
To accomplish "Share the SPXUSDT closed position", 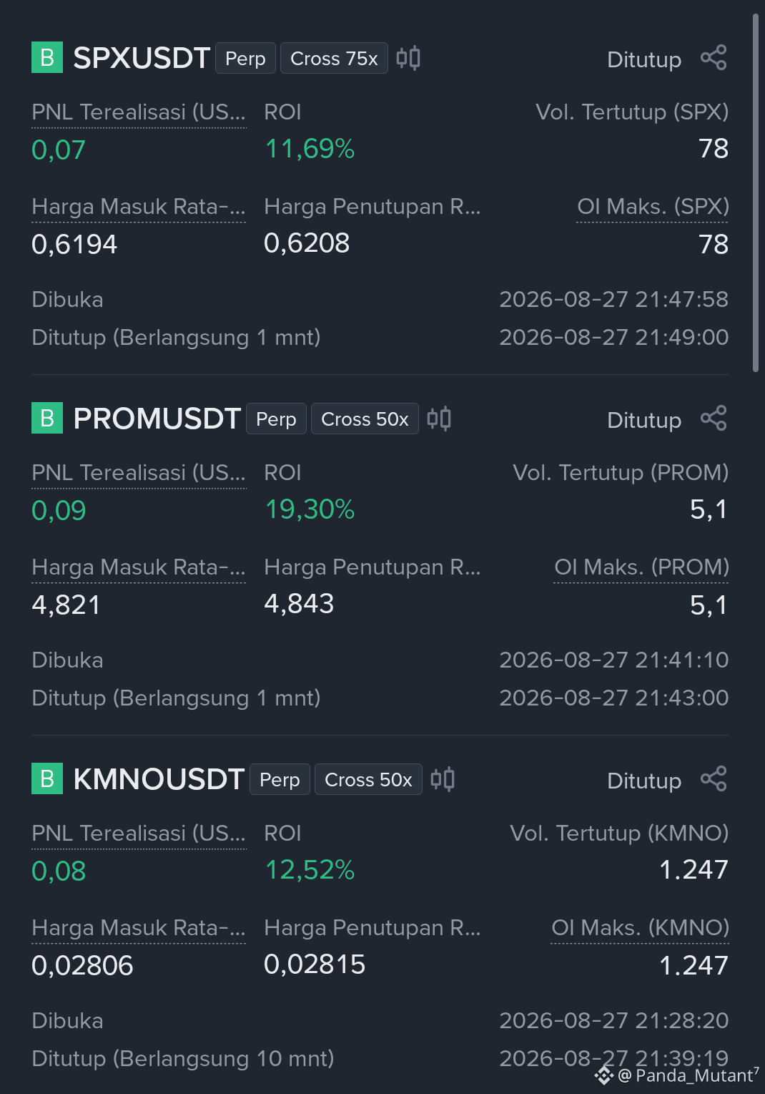I will pyautogui.click(x=714, y=58).
